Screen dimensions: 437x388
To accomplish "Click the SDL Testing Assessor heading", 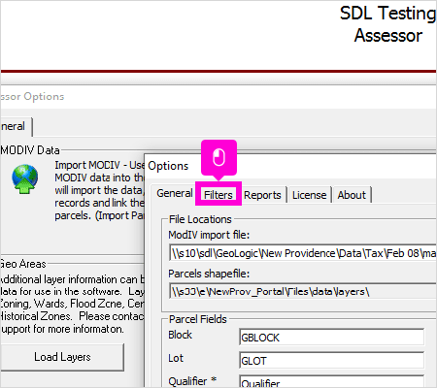I will click(x=388, y=24).
